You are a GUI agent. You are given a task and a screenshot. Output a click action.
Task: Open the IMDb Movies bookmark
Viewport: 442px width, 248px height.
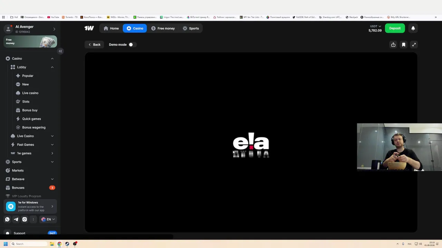118,17
